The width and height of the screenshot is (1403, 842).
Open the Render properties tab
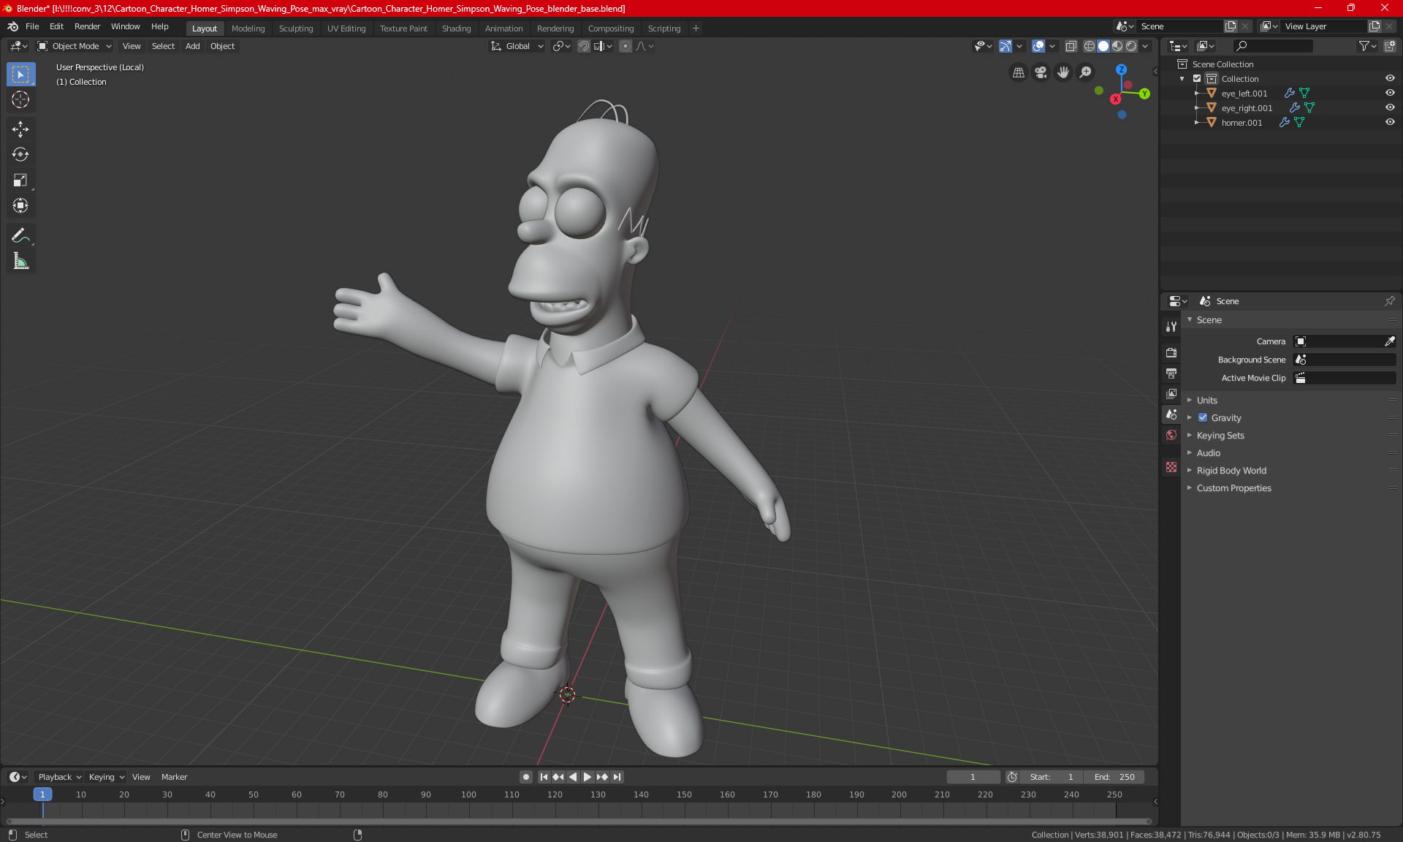click(1171, 352)
